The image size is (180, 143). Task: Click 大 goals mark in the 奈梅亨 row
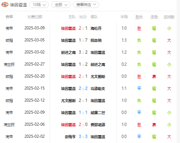tap(169, 137)
